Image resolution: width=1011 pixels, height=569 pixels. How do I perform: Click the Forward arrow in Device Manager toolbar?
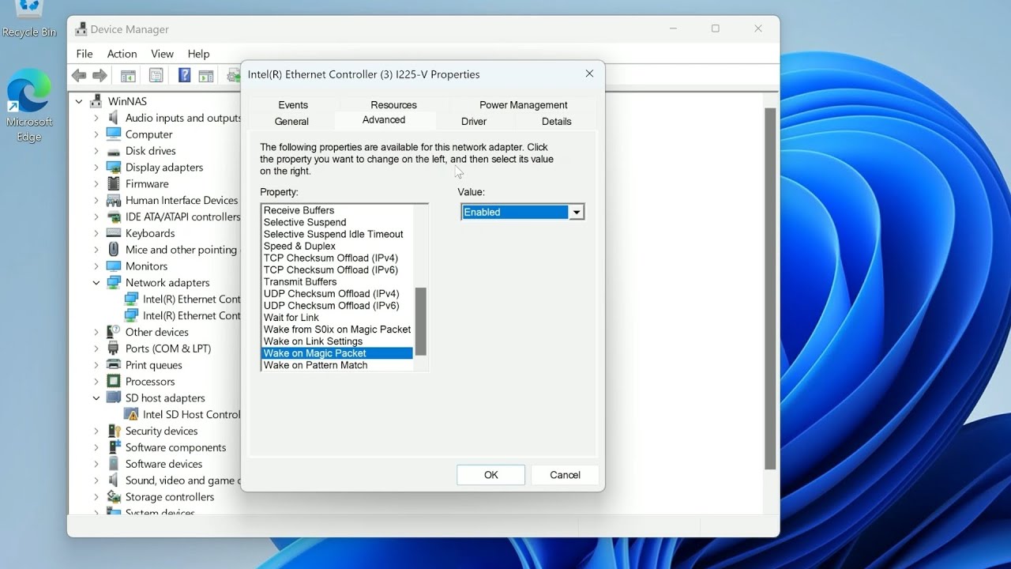100,76
